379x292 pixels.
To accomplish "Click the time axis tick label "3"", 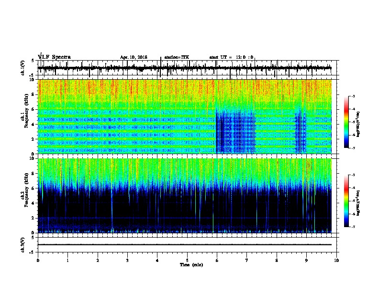I will click(x=127, y=261).
